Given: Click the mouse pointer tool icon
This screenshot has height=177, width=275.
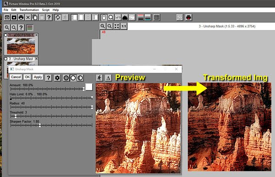Looking at the screenshot, I should 104,17.
